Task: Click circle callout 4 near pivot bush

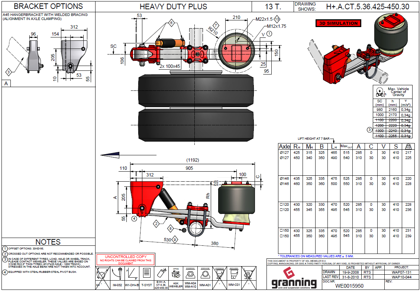Action: 134,219
